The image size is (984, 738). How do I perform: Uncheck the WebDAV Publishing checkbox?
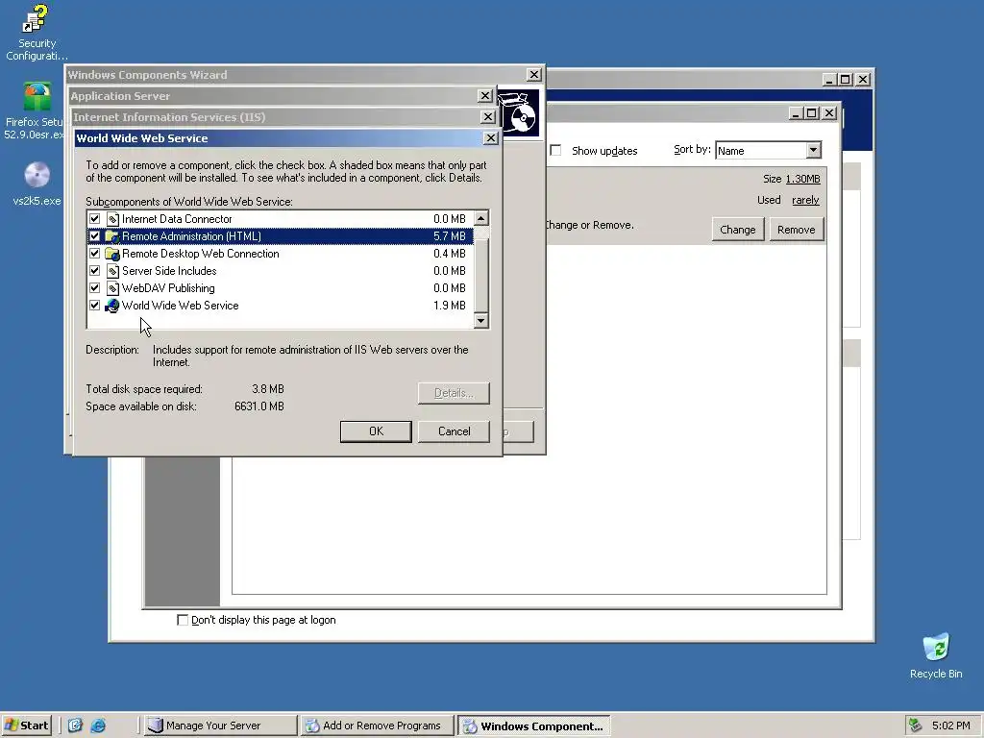(x=95, y=288)
